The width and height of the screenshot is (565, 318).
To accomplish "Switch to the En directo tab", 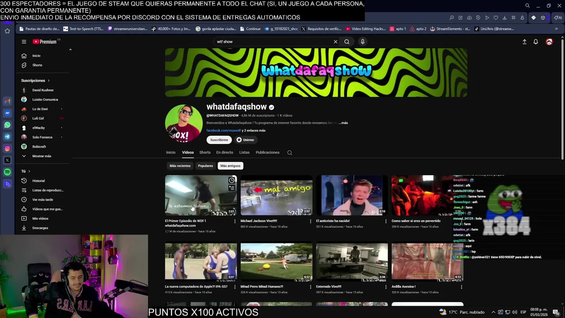I will (x=225, y=152).
